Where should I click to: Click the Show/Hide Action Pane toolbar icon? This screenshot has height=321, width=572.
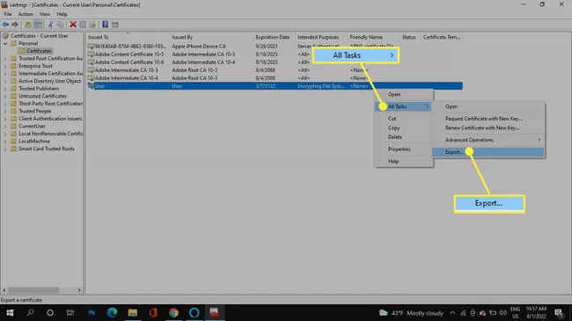click(115, 25)
